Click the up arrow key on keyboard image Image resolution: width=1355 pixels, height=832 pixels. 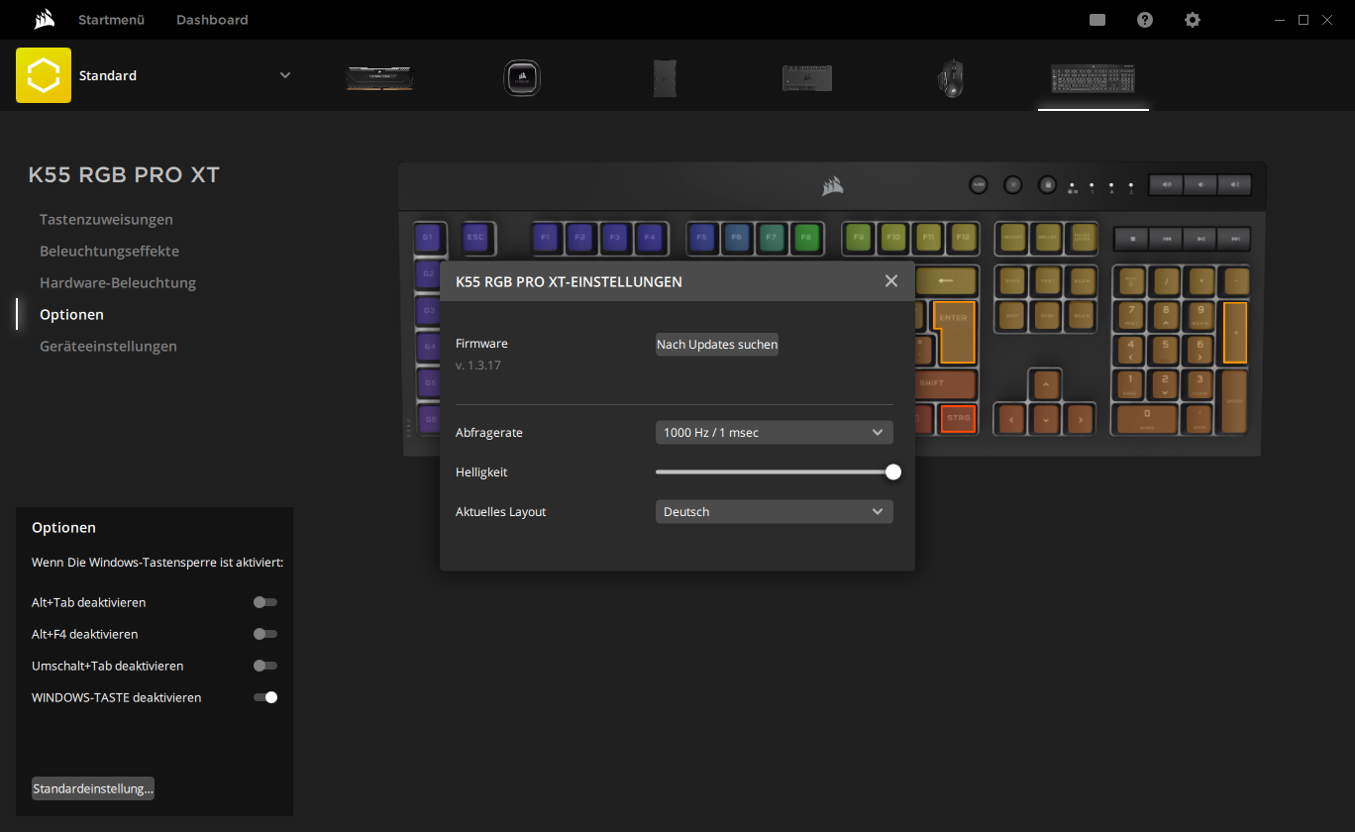(1045, 383)
